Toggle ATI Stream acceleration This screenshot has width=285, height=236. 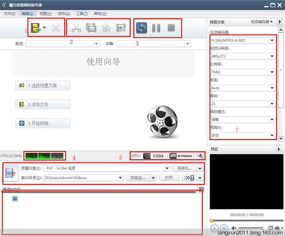pos(181,156)
